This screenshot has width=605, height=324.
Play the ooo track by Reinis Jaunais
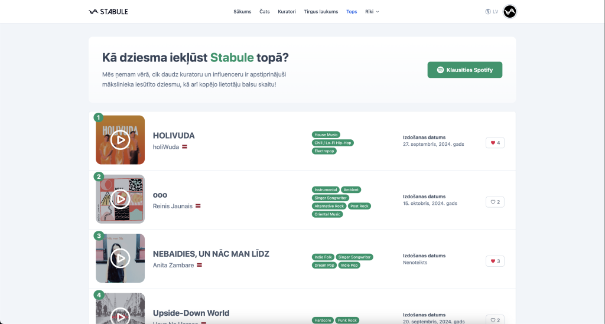[120, 199]
